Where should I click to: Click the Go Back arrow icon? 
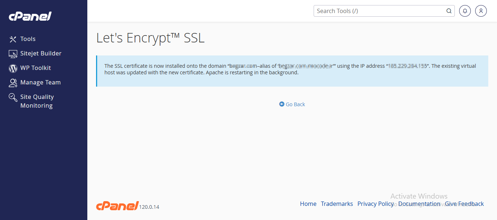[282, 104]
